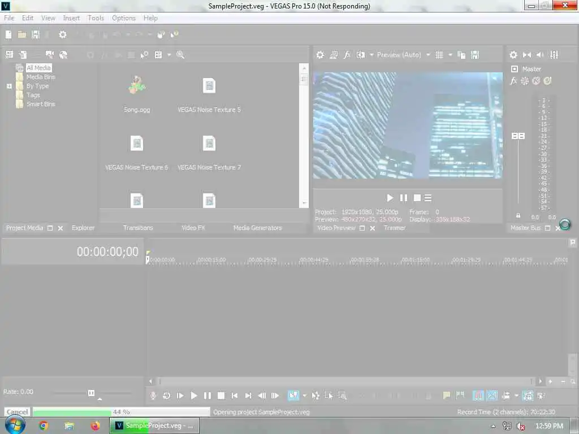Pause the video preview window
Viewport: 579px width, 434px height.
tap(404, 198)
